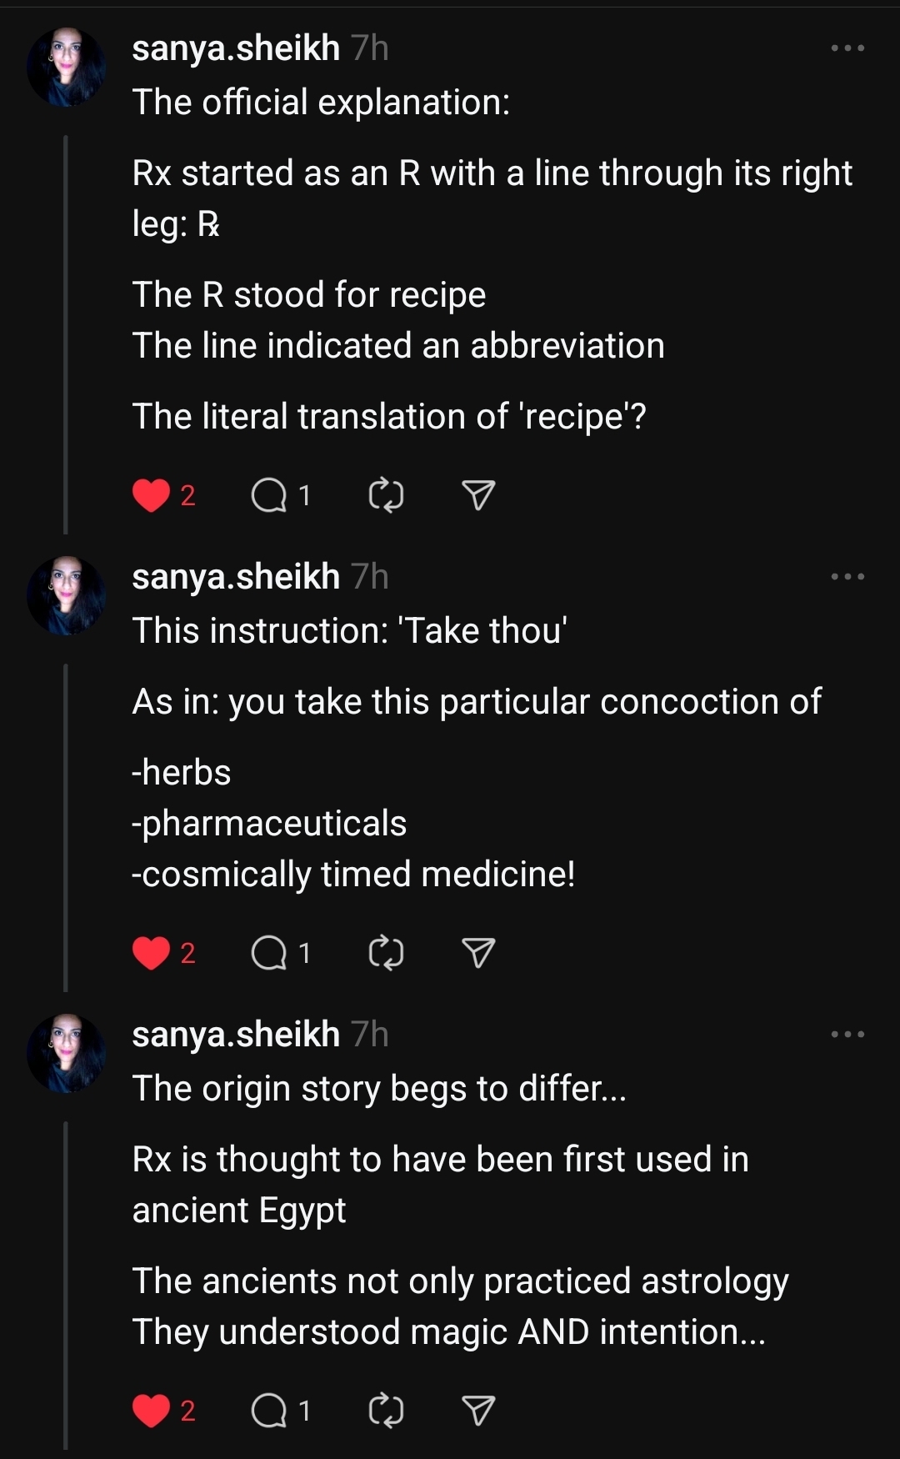Expand options menu on 'origin story' post
900x1459 pixels.
847,1035
